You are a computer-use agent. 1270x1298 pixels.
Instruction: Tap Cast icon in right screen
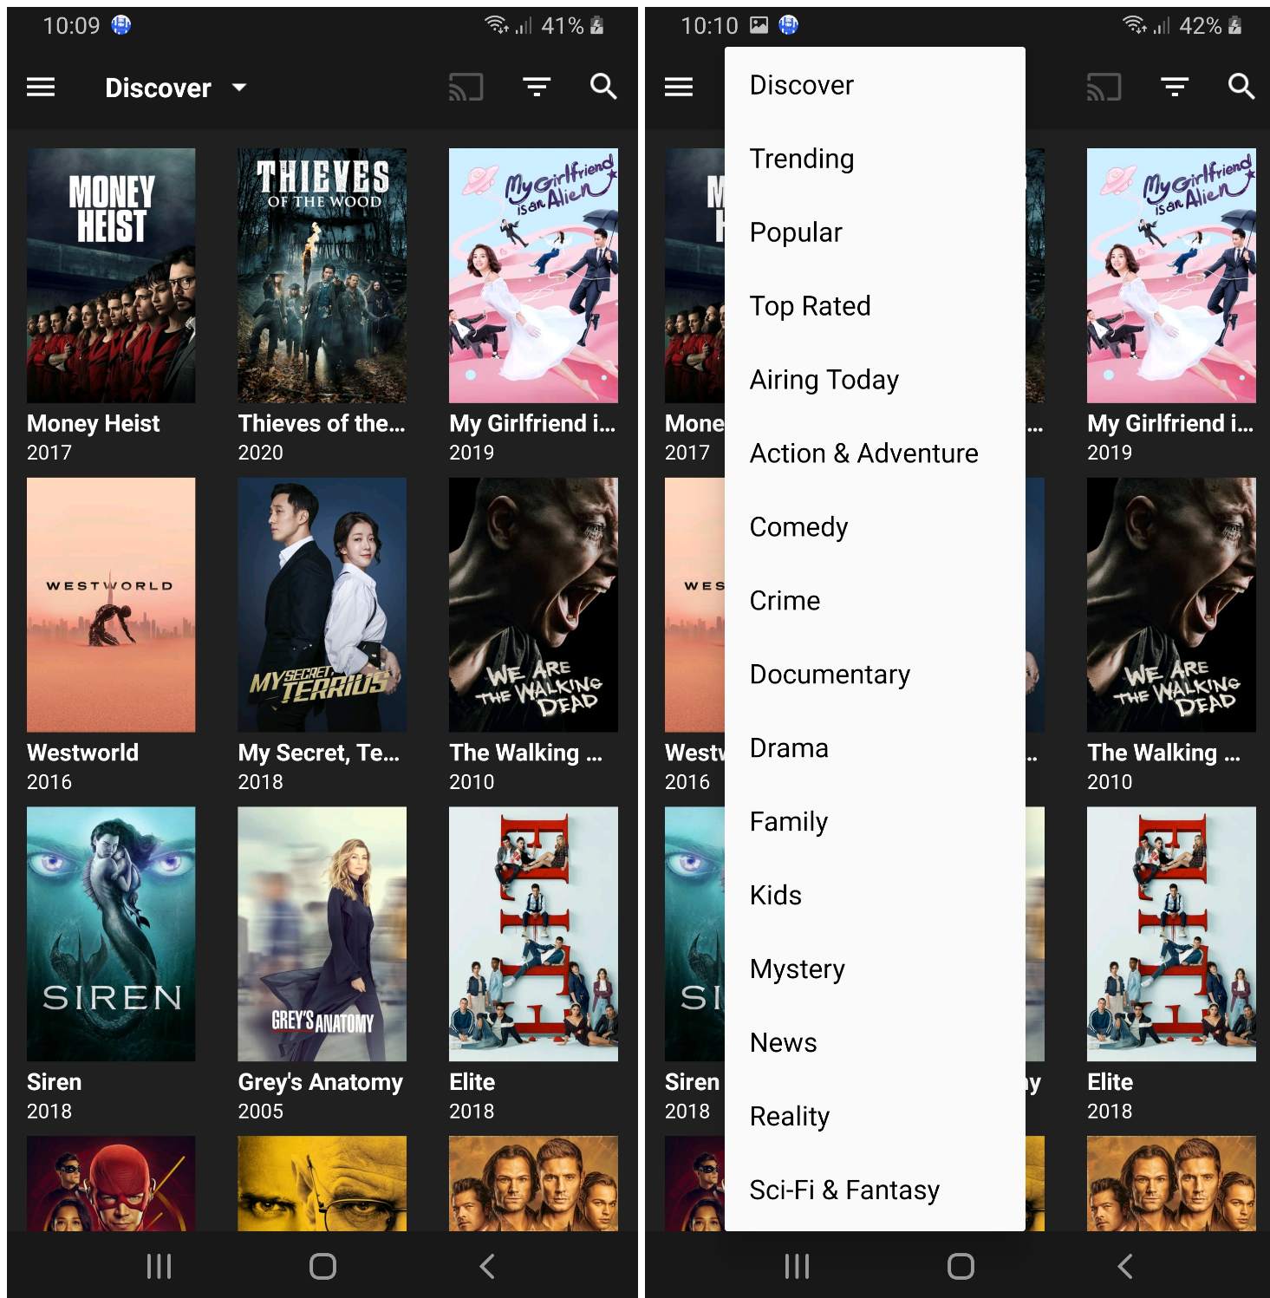click(x=1104, y=88)
